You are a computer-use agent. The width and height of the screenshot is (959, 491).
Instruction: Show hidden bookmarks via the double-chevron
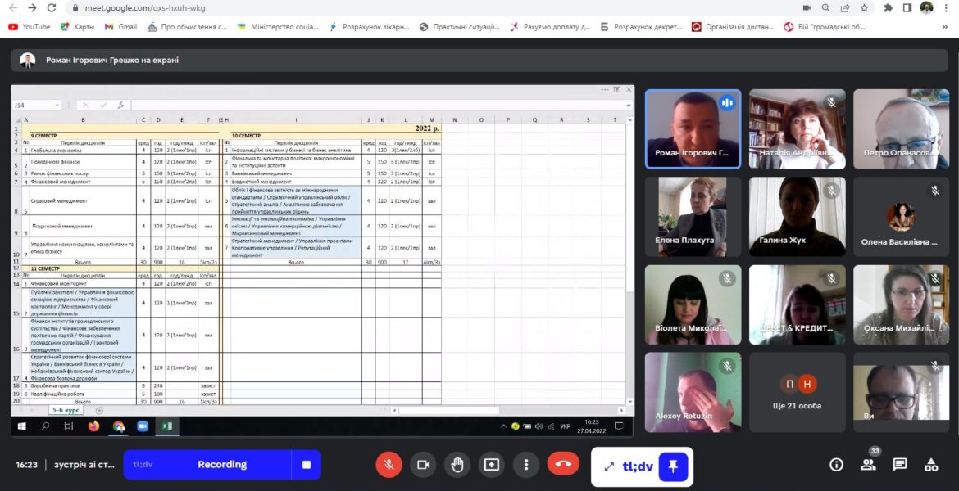[x=946, y=27]
